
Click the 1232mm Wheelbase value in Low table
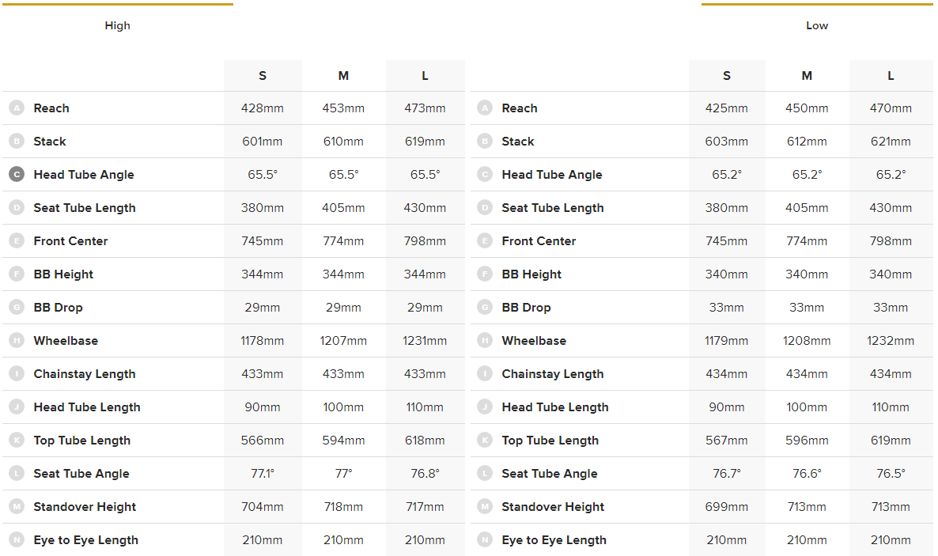891,341
